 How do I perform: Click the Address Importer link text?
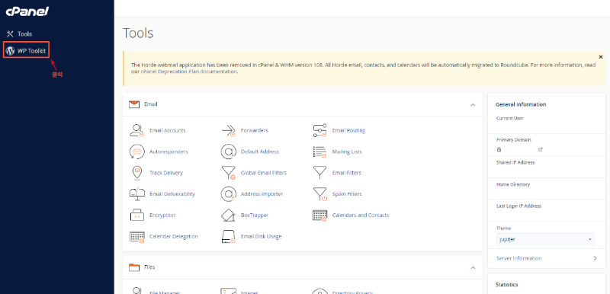click(262, 193)
